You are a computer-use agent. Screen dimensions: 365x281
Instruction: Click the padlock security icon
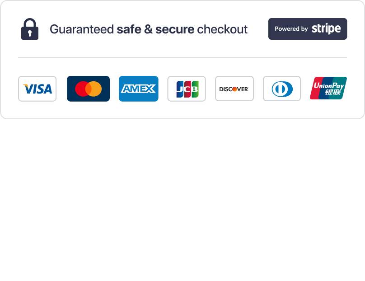[x=30, y=29]
